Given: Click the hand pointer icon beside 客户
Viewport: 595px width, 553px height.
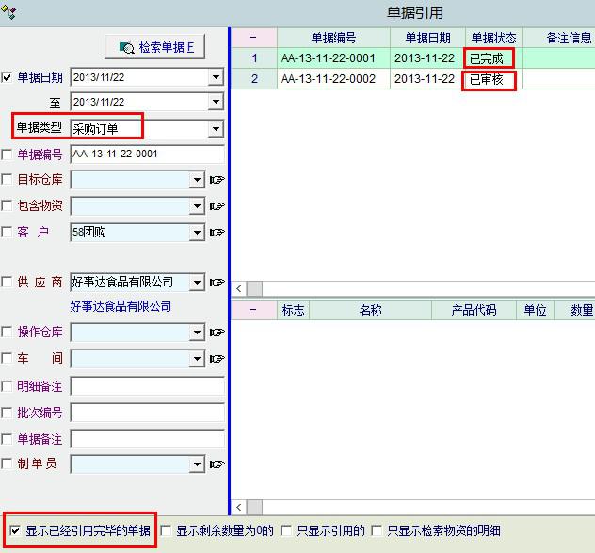Looking at the screenshot, I should pos(217,232).
